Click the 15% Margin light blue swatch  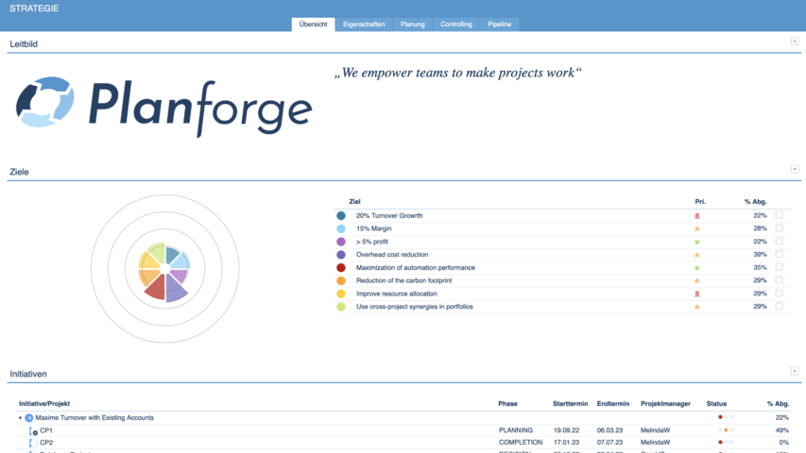(x=341, y=228)
